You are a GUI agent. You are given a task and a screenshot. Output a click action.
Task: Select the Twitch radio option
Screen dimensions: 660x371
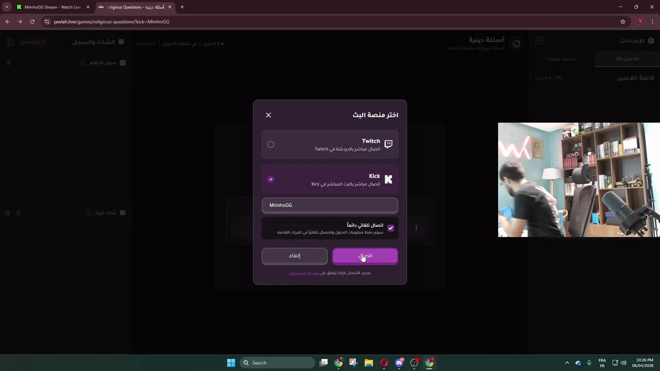point(271,144)
